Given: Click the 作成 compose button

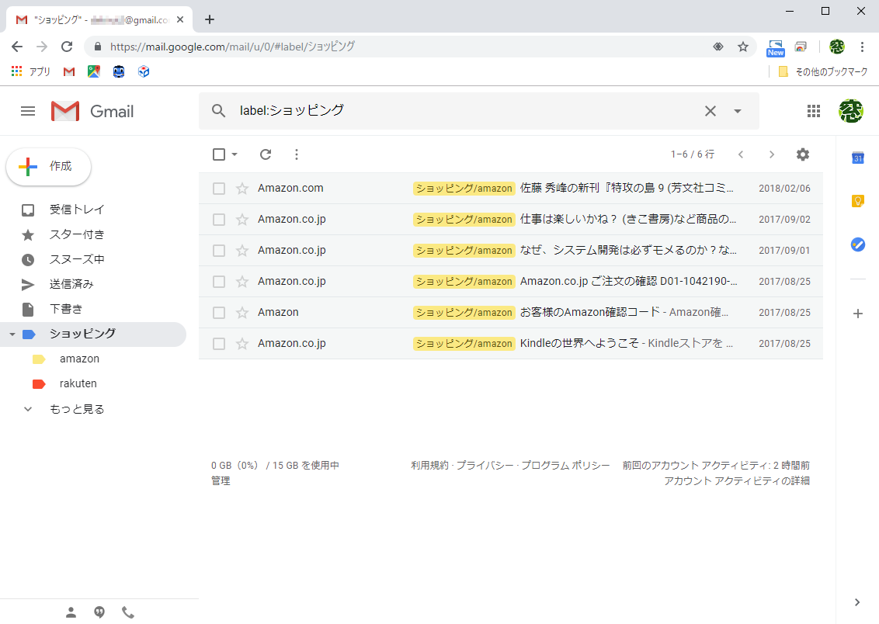Looking at the screenshot, I should coord(48,166).
